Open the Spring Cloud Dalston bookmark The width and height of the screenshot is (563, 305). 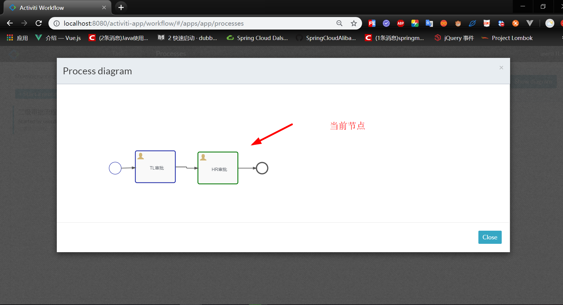[x=257, y=38]
